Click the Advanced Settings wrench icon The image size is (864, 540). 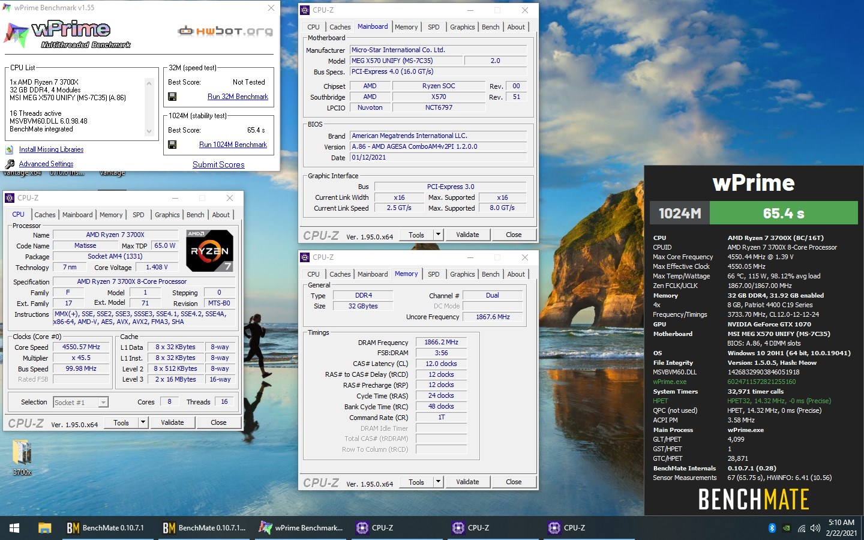tap(10, 164)
